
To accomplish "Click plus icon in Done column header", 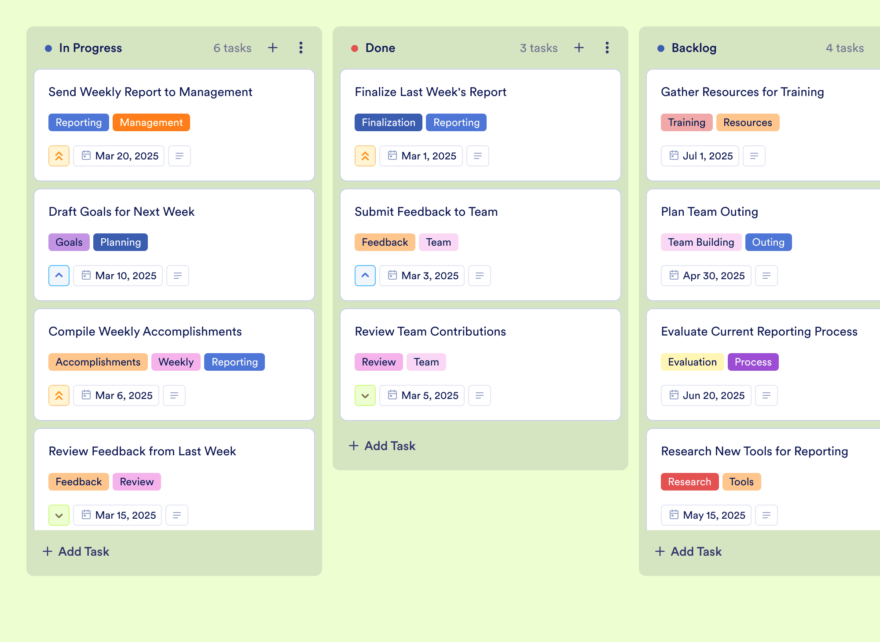I will point(579,48).
